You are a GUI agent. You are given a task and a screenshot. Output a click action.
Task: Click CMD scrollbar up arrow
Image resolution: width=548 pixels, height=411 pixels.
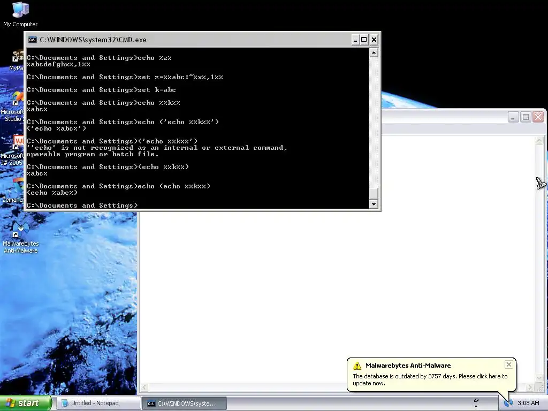click(x=374, y=53)
